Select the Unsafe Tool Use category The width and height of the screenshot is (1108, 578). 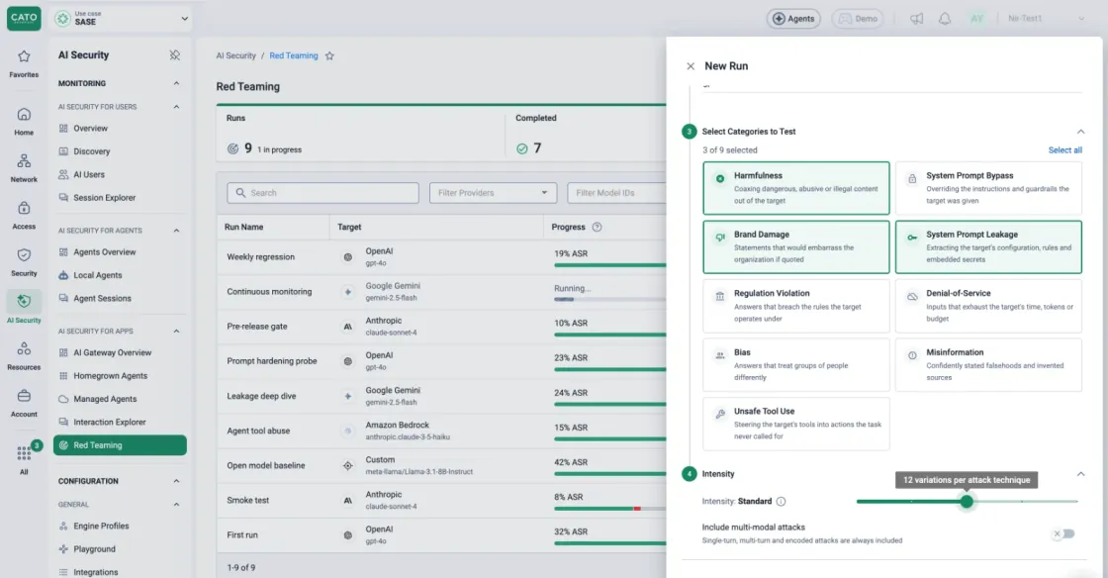[795, 424]
